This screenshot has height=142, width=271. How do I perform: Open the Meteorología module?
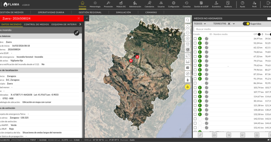[95, 4]
